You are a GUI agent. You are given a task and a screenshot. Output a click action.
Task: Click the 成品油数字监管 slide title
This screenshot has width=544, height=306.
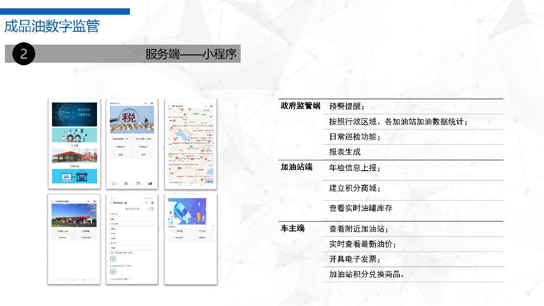tap(51, 26)
